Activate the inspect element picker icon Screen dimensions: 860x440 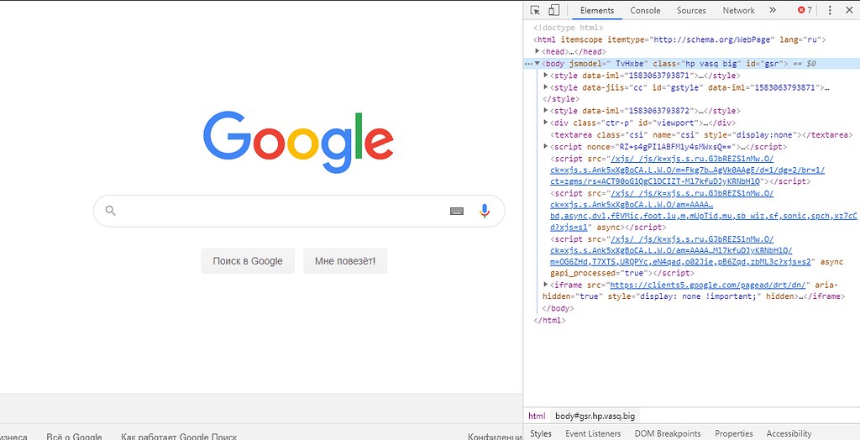(x=536, y=10)
